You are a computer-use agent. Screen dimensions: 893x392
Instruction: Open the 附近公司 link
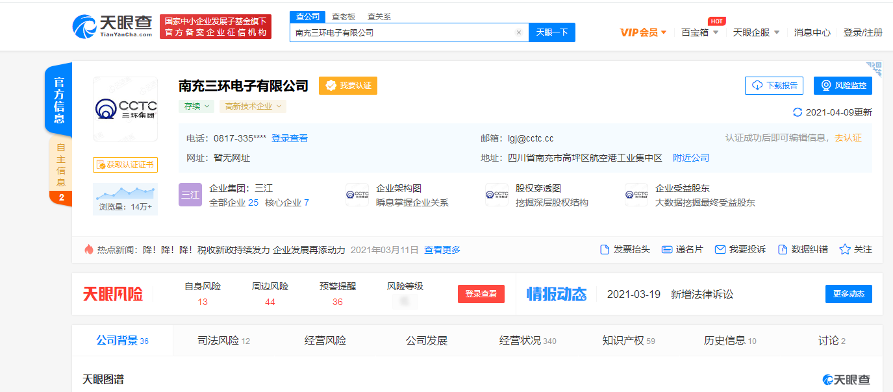click(x=691, y=158)
